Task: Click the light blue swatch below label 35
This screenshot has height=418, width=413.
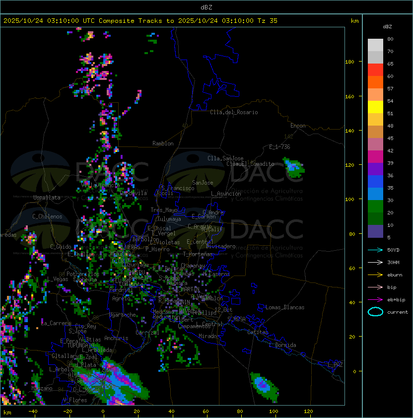Action: click(375, 194)
